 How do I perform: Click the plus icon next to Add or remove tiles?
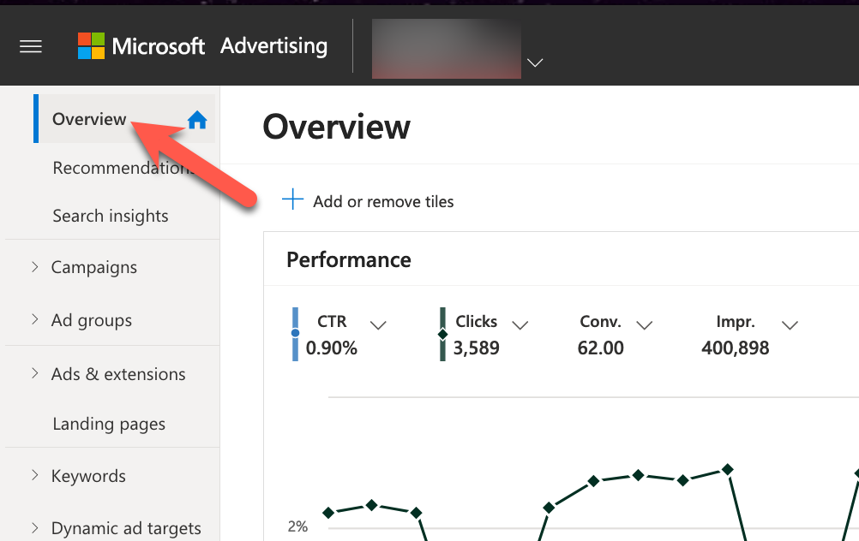click(x=292, y=200)
